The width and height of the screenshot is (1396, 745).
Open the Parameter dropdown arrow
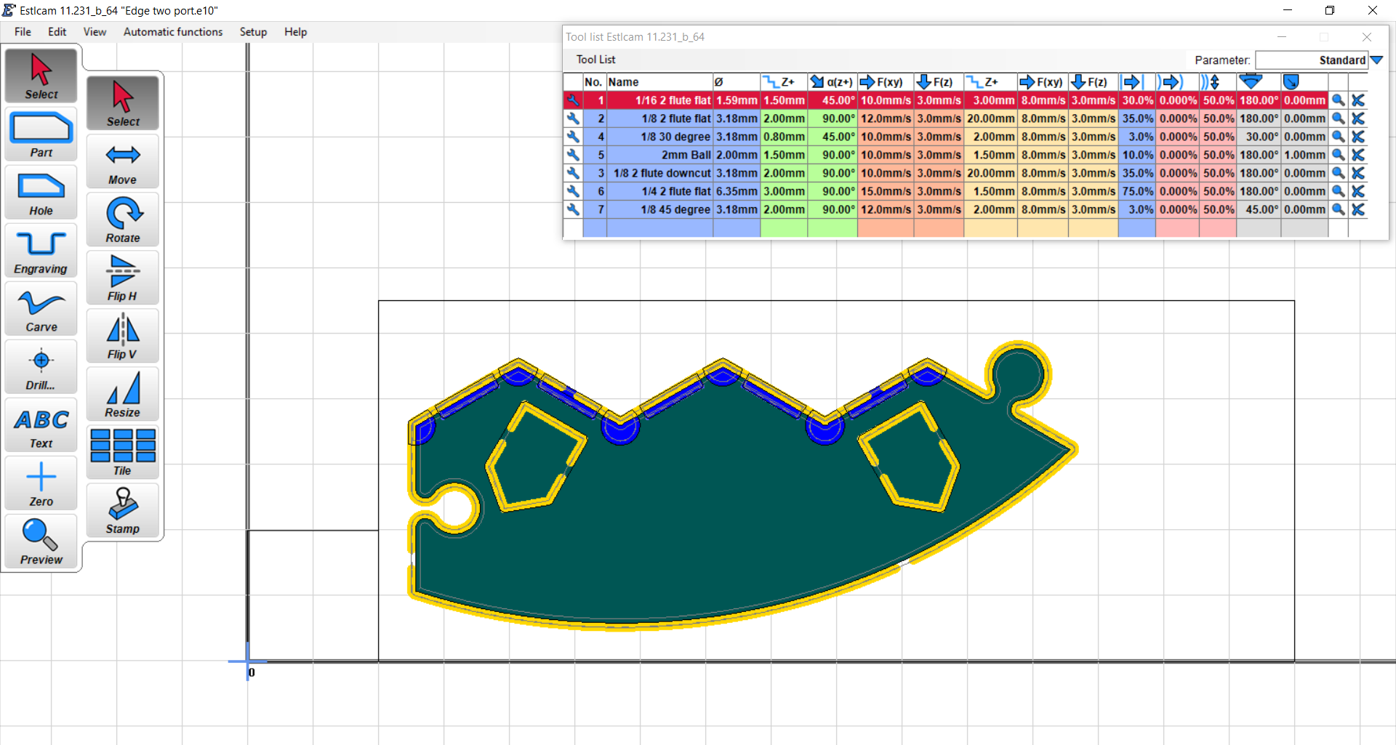[x=1376, y=60]
